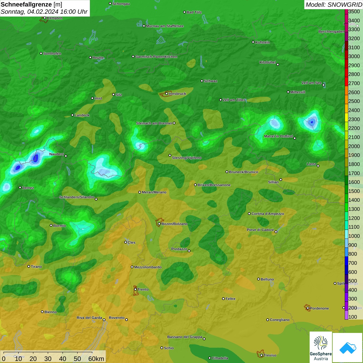The width and height of the screenshot is (363, 363).
Task: Click the 'Cittadella' label
Action: click(x=220, y=358)
